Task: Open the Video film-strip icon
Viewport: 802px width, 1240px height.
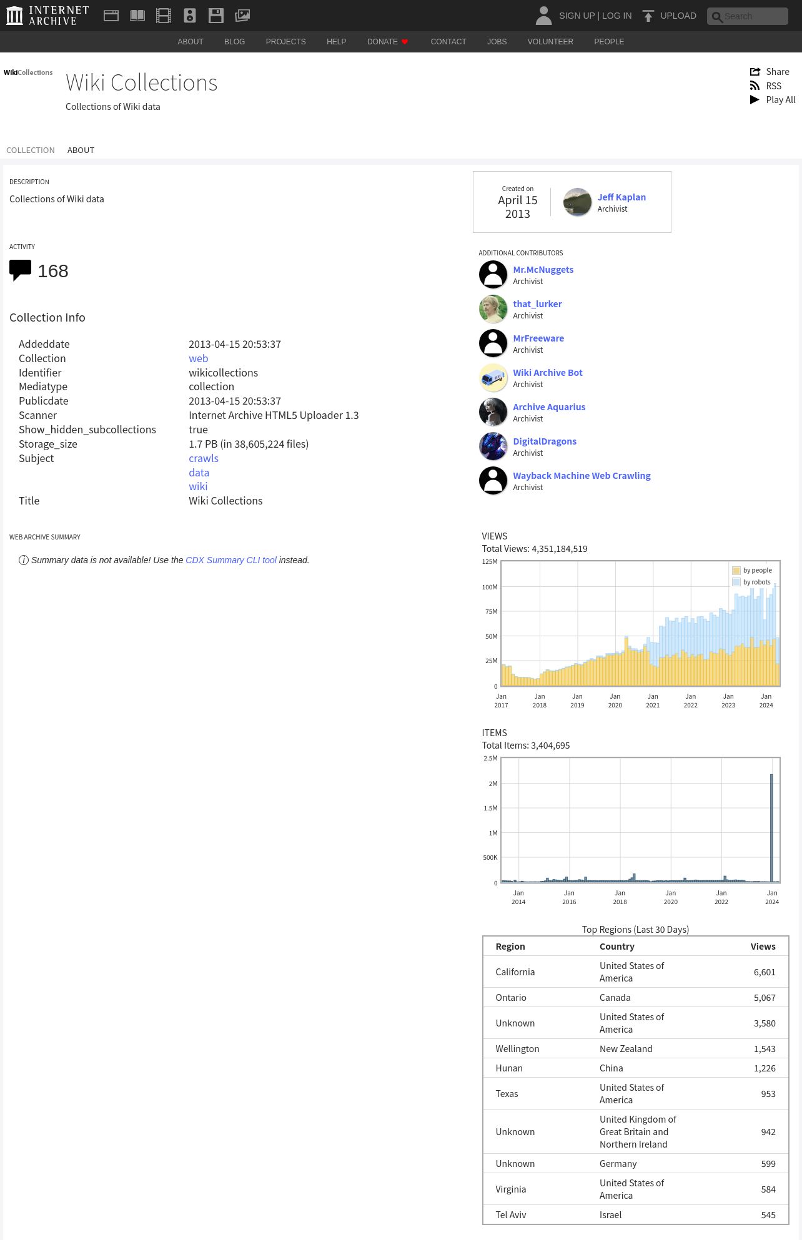Action: 164,16
